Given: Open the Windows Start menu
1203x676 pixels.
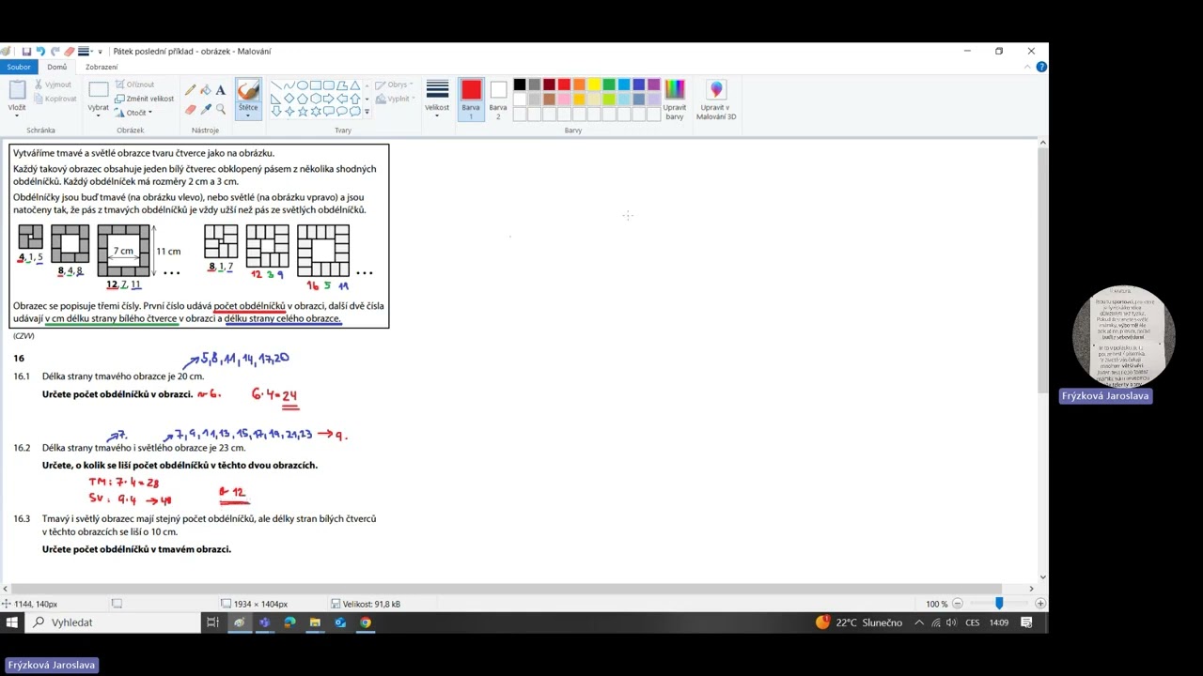Looking at the screenshot, I should (11, 622).
